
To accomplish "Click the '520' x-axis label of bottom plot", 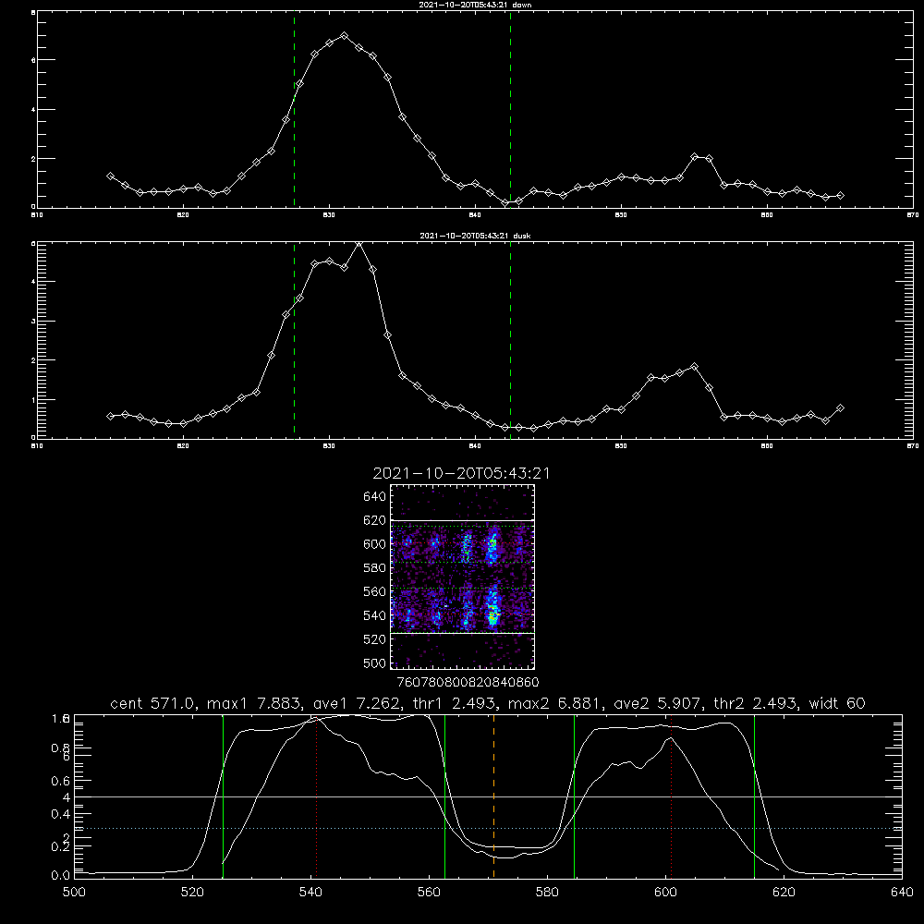I will coord(192,893).
